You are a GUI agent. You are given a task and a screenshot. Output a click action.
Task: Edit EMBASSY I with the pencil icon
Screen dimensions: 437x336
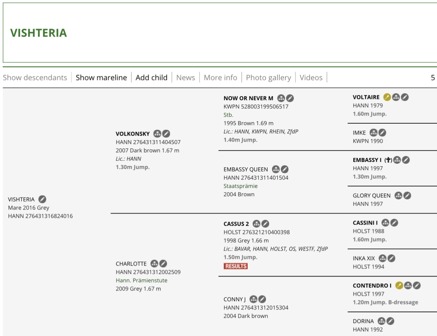pos(406,160)
